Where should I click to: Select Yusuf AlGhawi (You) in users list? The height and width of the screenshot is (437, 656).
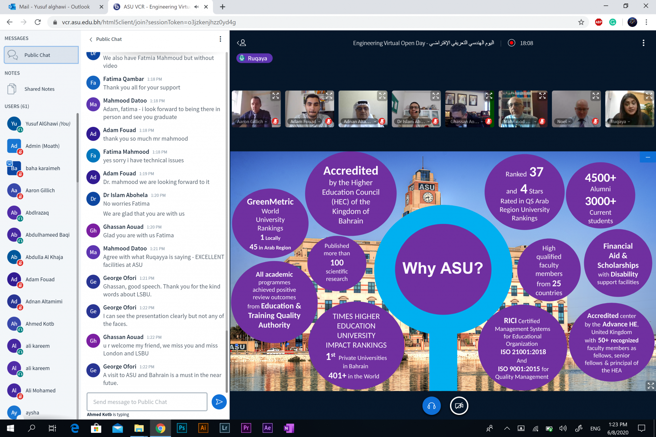point(41,124)
